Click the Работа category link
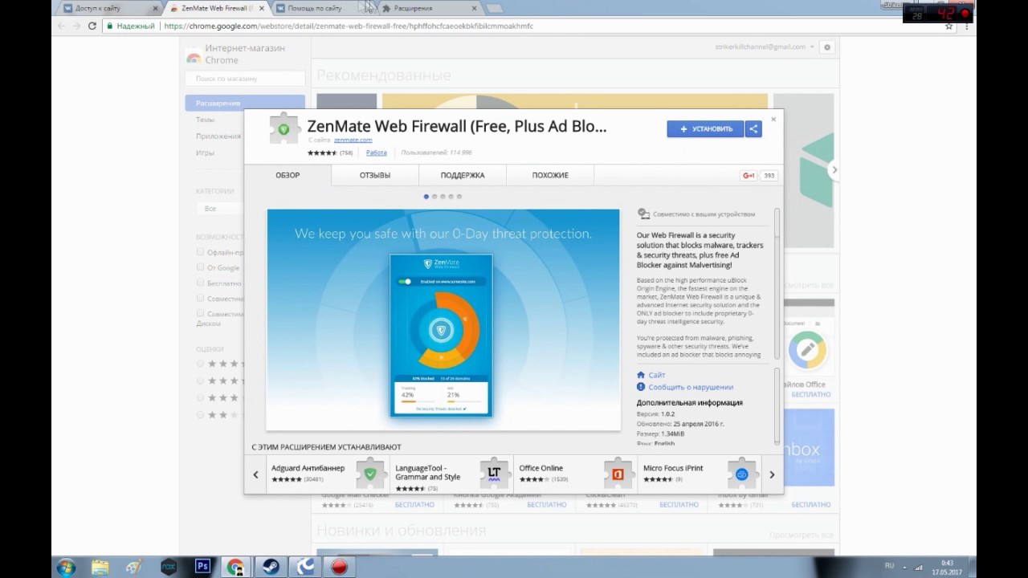 tap(377, 153)
